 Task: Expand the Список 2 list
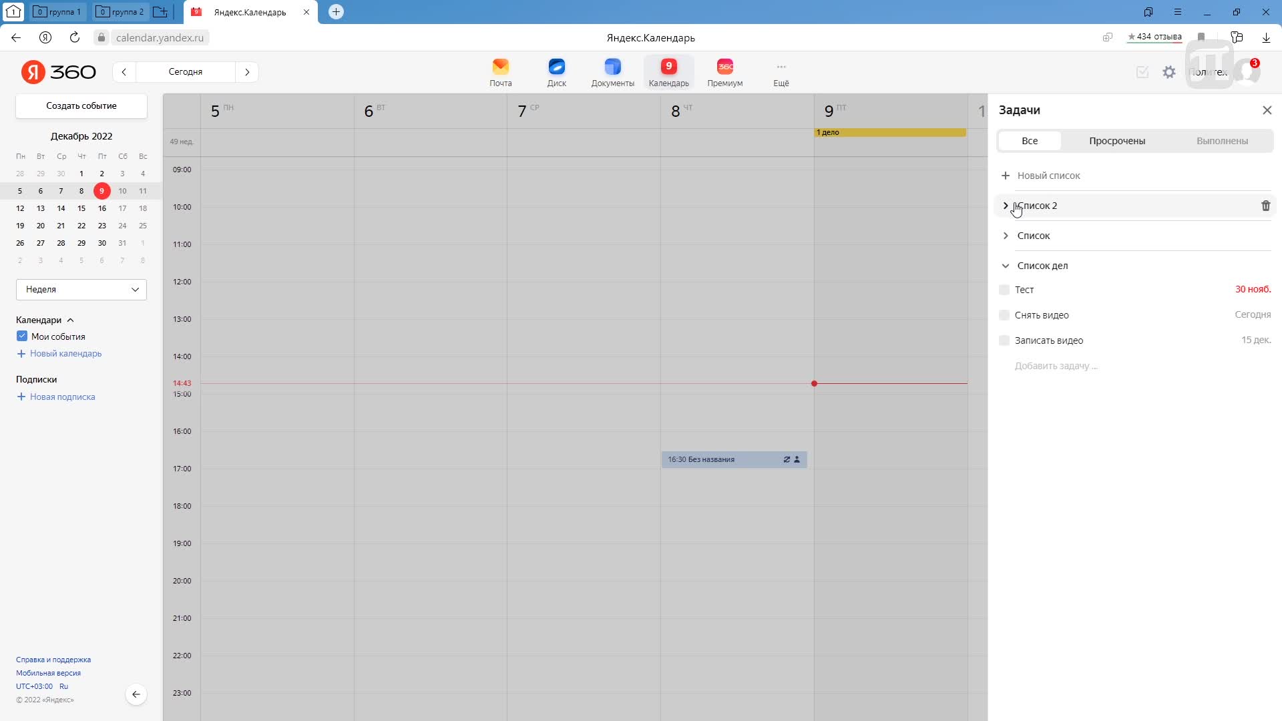point(1005,206)
